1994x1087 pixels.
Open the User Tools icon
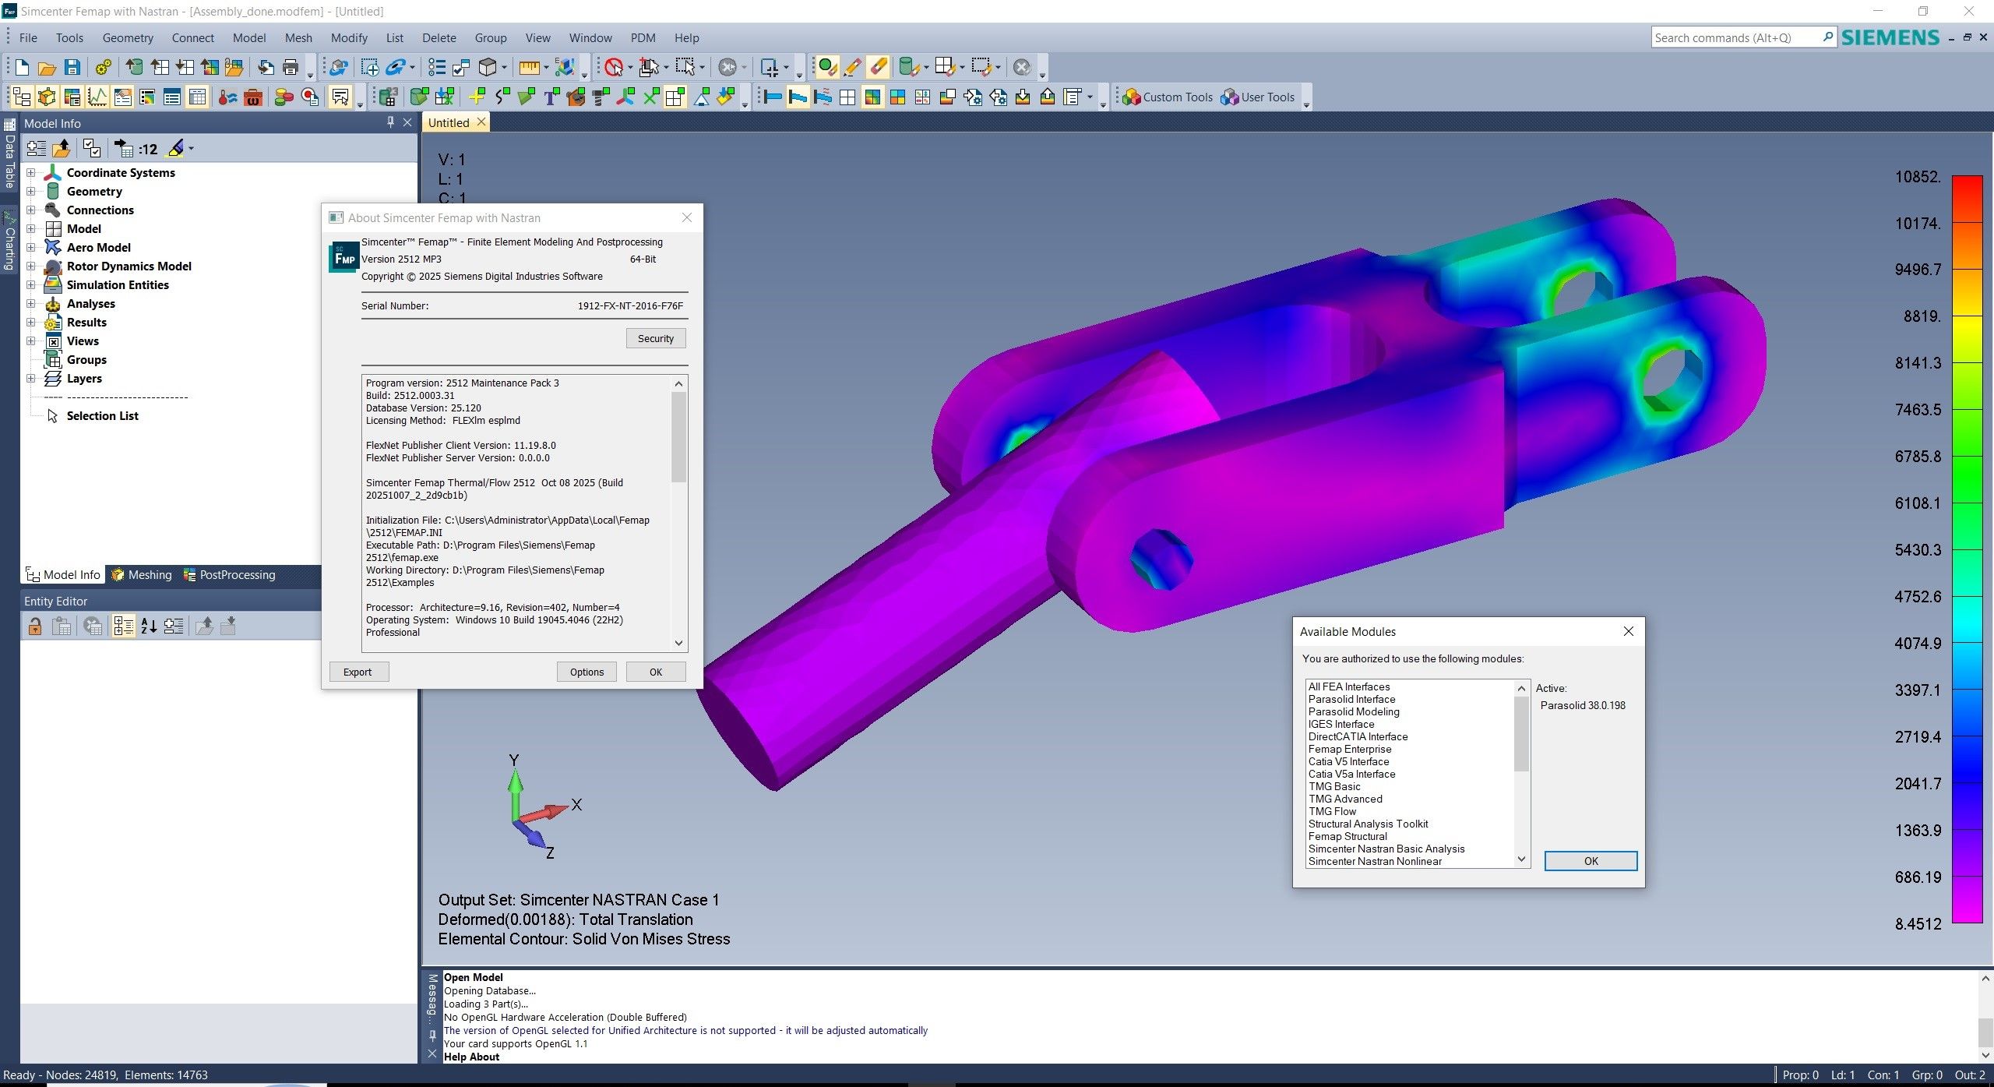pos(1230,97)
